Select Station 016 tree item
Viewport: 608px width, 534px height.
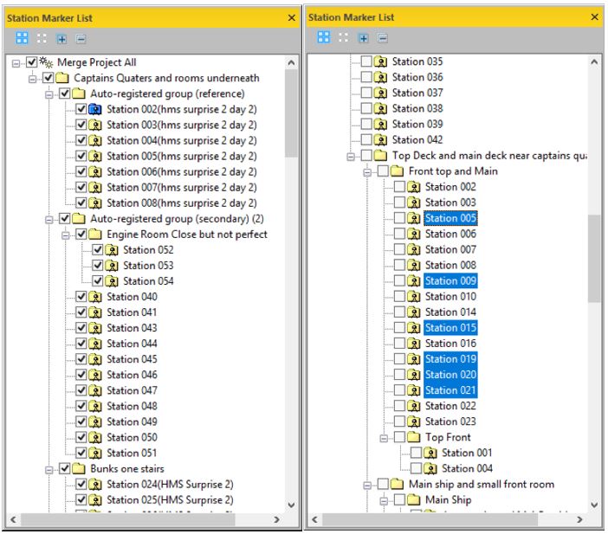[x=450, y=344]
